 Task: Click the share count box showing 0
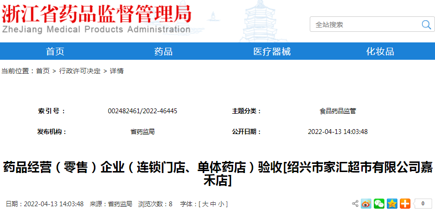422,204
